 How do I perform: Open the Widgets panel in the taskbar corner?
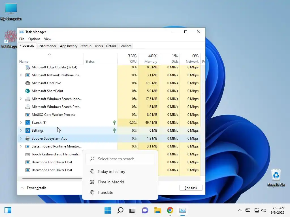click(x=8, y=210)
